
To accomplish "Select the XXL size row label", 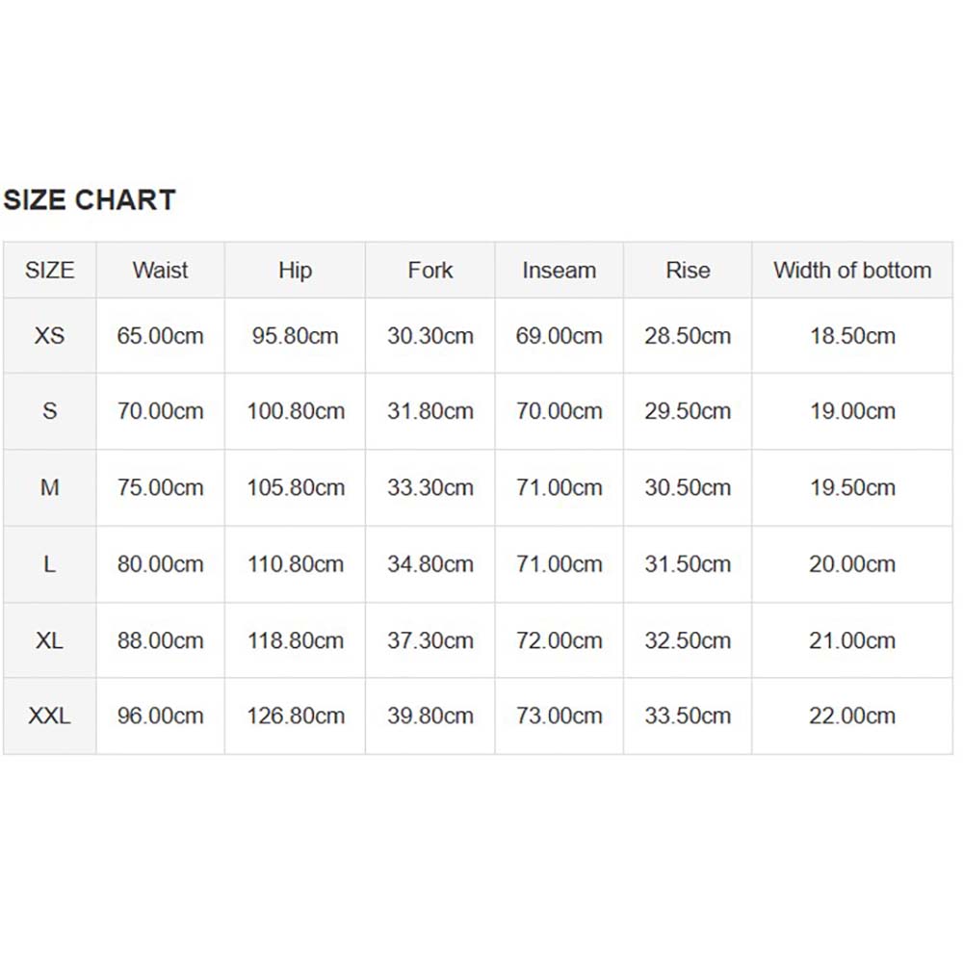I will 50,716.
